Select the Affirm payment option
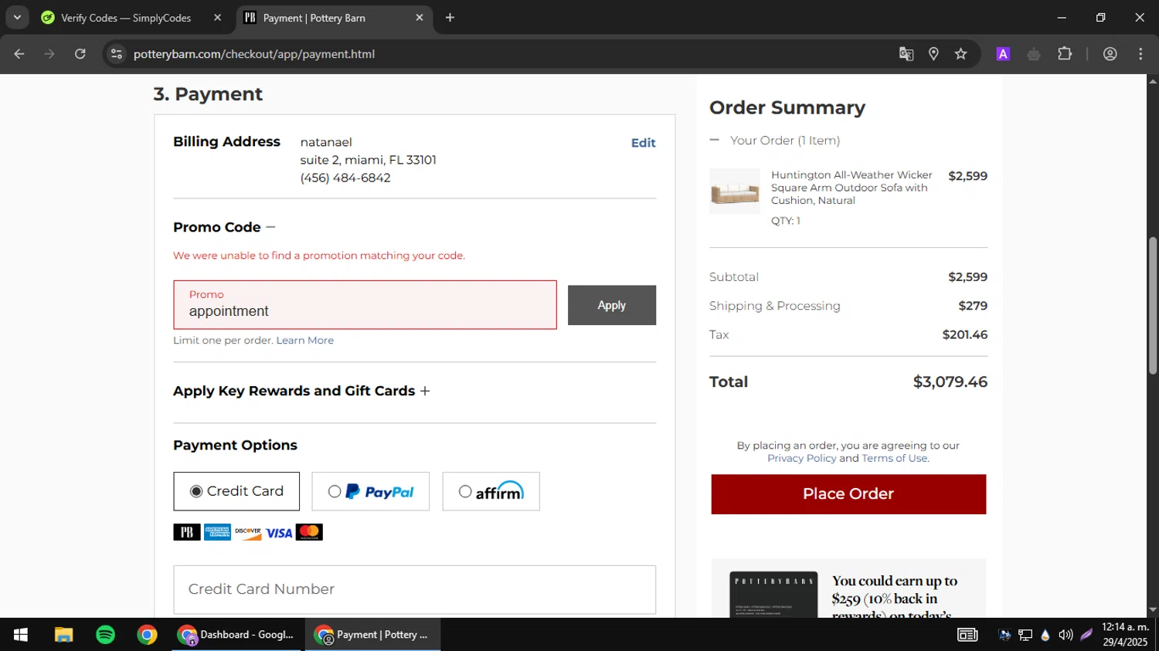Screen dimensions: 1159x651 [491, 491]
